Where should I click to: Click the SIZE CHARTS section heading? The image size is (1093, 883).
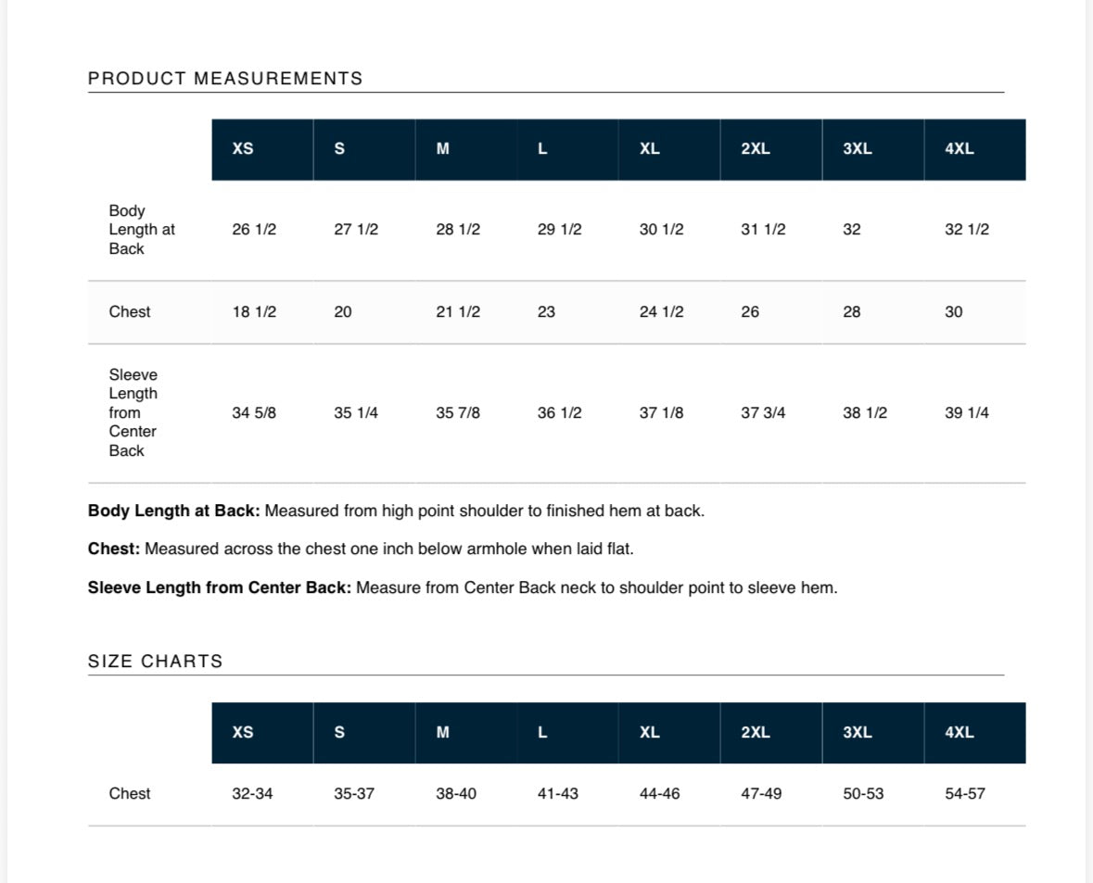[x=156, y=662]
